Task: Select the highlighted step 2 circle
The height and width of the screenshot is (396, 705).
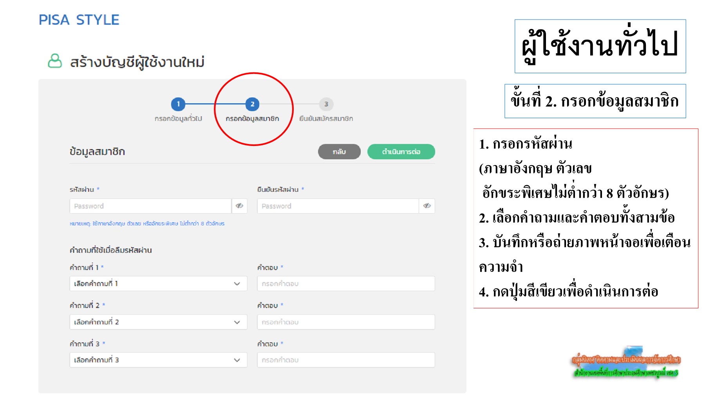Action: click(x=253, y=104)
